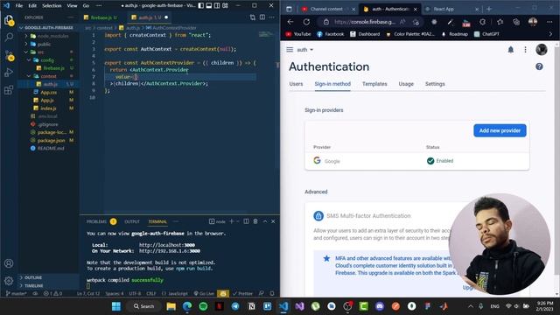Screen dimensions: 560x315
Task: Open the Accounts icon in VS Code activity bar
Action: pos(9,263)
